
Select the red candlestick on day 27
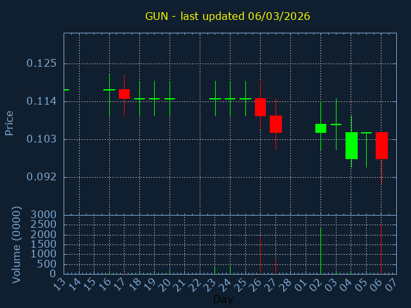click(x=275, y=124)
